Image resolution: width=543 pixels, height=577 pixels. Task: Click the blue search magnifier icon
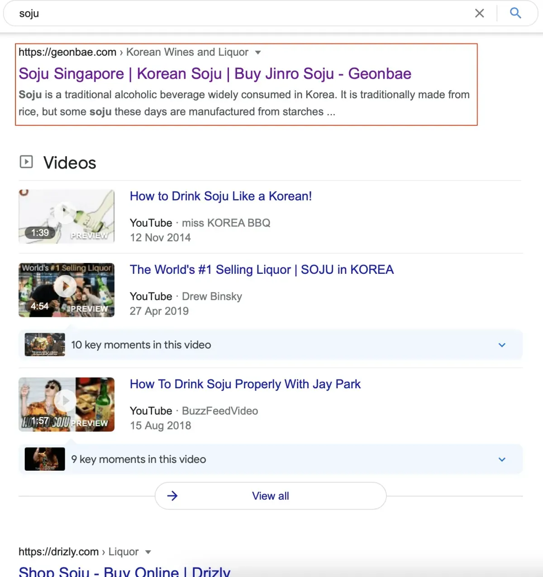515,13
